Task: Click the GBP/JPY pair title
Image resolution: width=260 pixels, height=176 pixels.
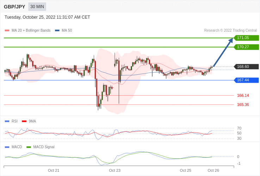Action: coord(14,7)
